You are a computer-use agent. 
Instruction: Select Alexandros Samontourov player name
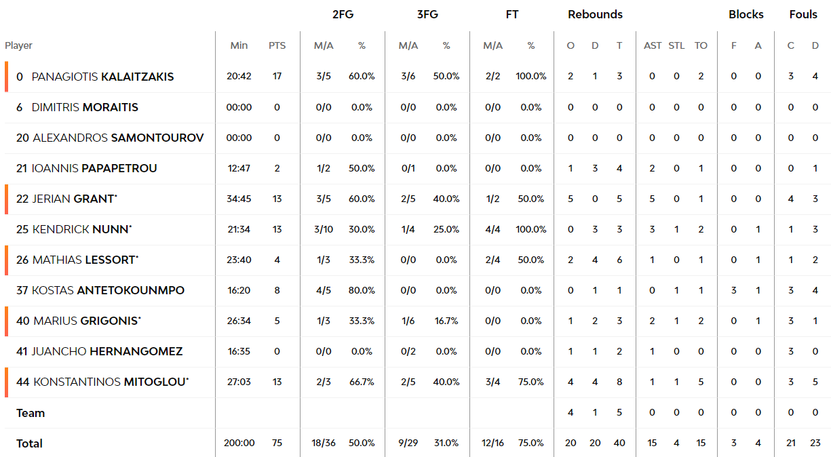pos(118,138)
